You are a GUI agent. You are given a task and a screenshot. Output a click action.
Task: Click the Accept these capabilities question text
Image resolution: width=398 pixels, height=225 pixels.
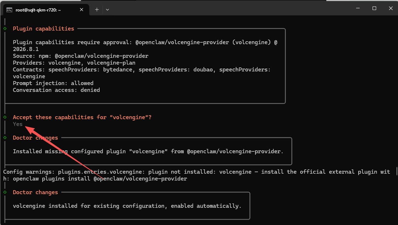(82, 117)
